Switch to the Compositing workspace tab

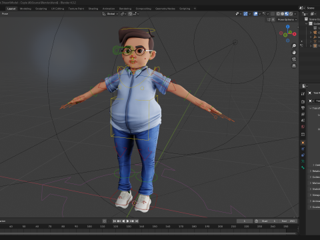143,9
